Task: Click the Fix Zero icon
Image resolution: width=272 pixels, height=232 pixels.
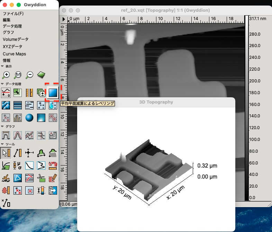Action: point(6,92)
